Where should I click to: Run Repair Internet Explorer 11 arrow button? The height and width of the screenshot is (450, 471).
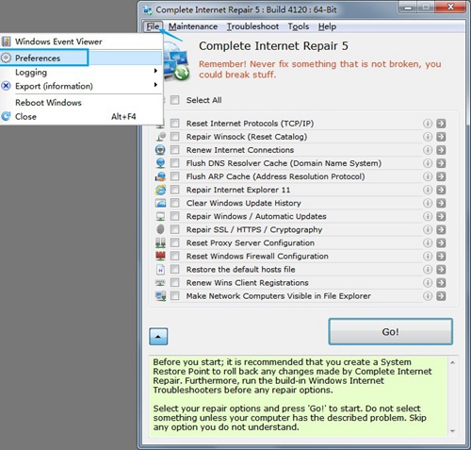pyautogui.click(x=441, y=190)
